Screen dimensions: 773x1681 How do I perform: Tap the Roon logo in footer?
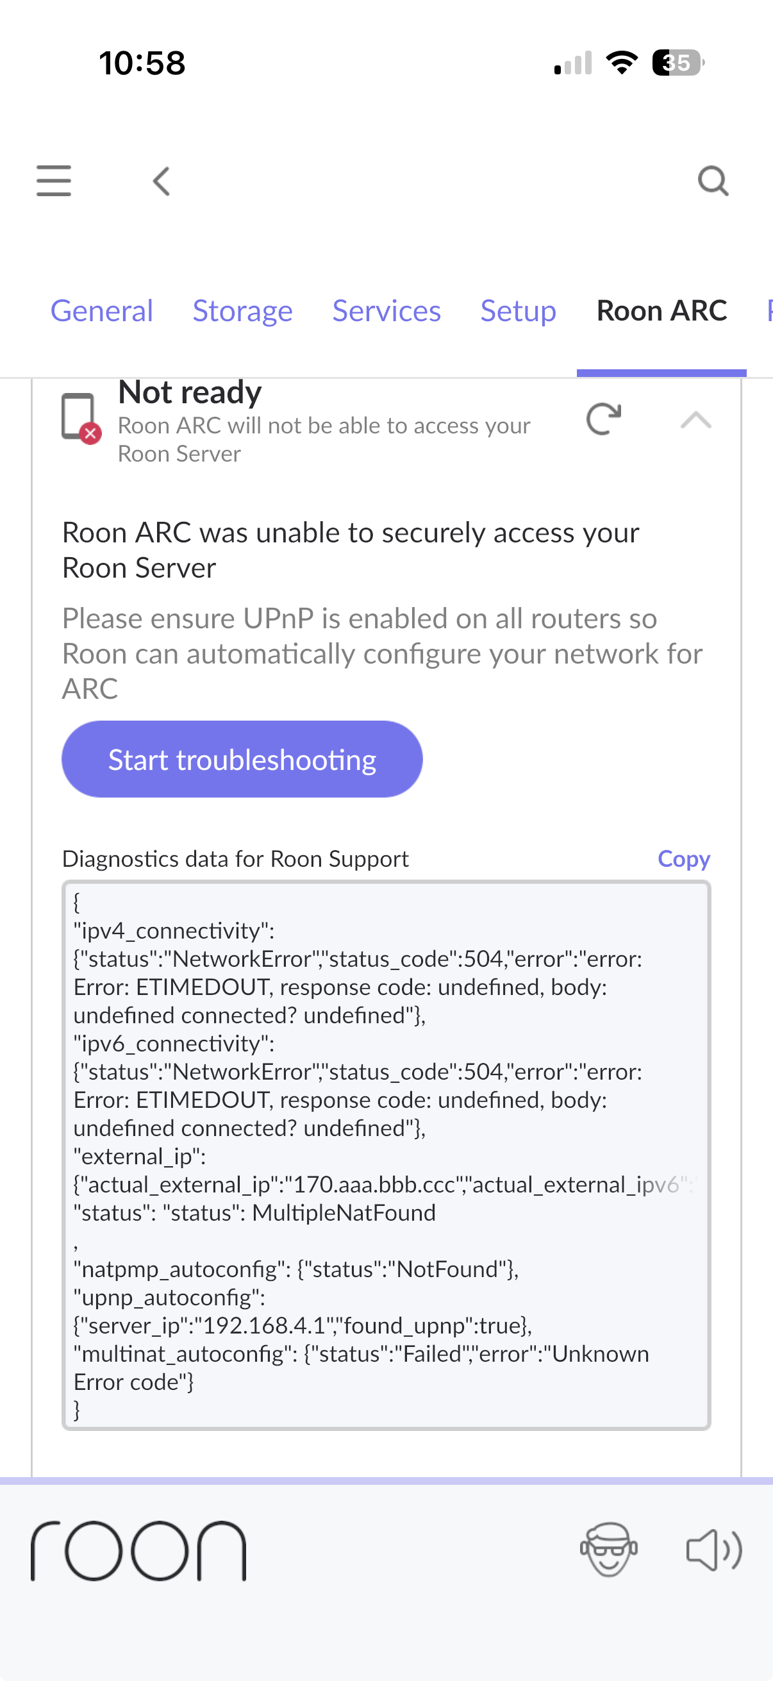[x=138, y=1550]
